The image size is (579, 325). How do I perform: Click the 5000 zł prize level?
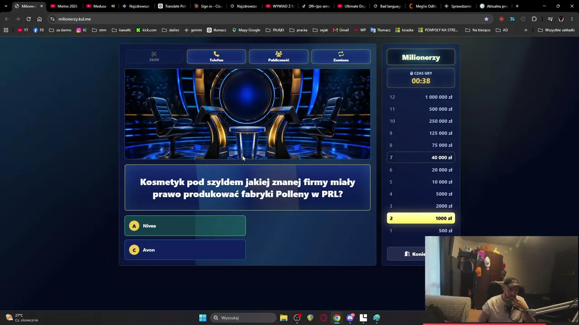(x=421, y=194)
